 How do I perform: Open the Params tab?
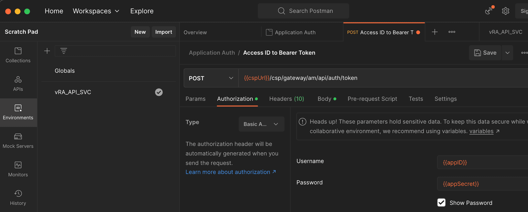tap(195, 99)
